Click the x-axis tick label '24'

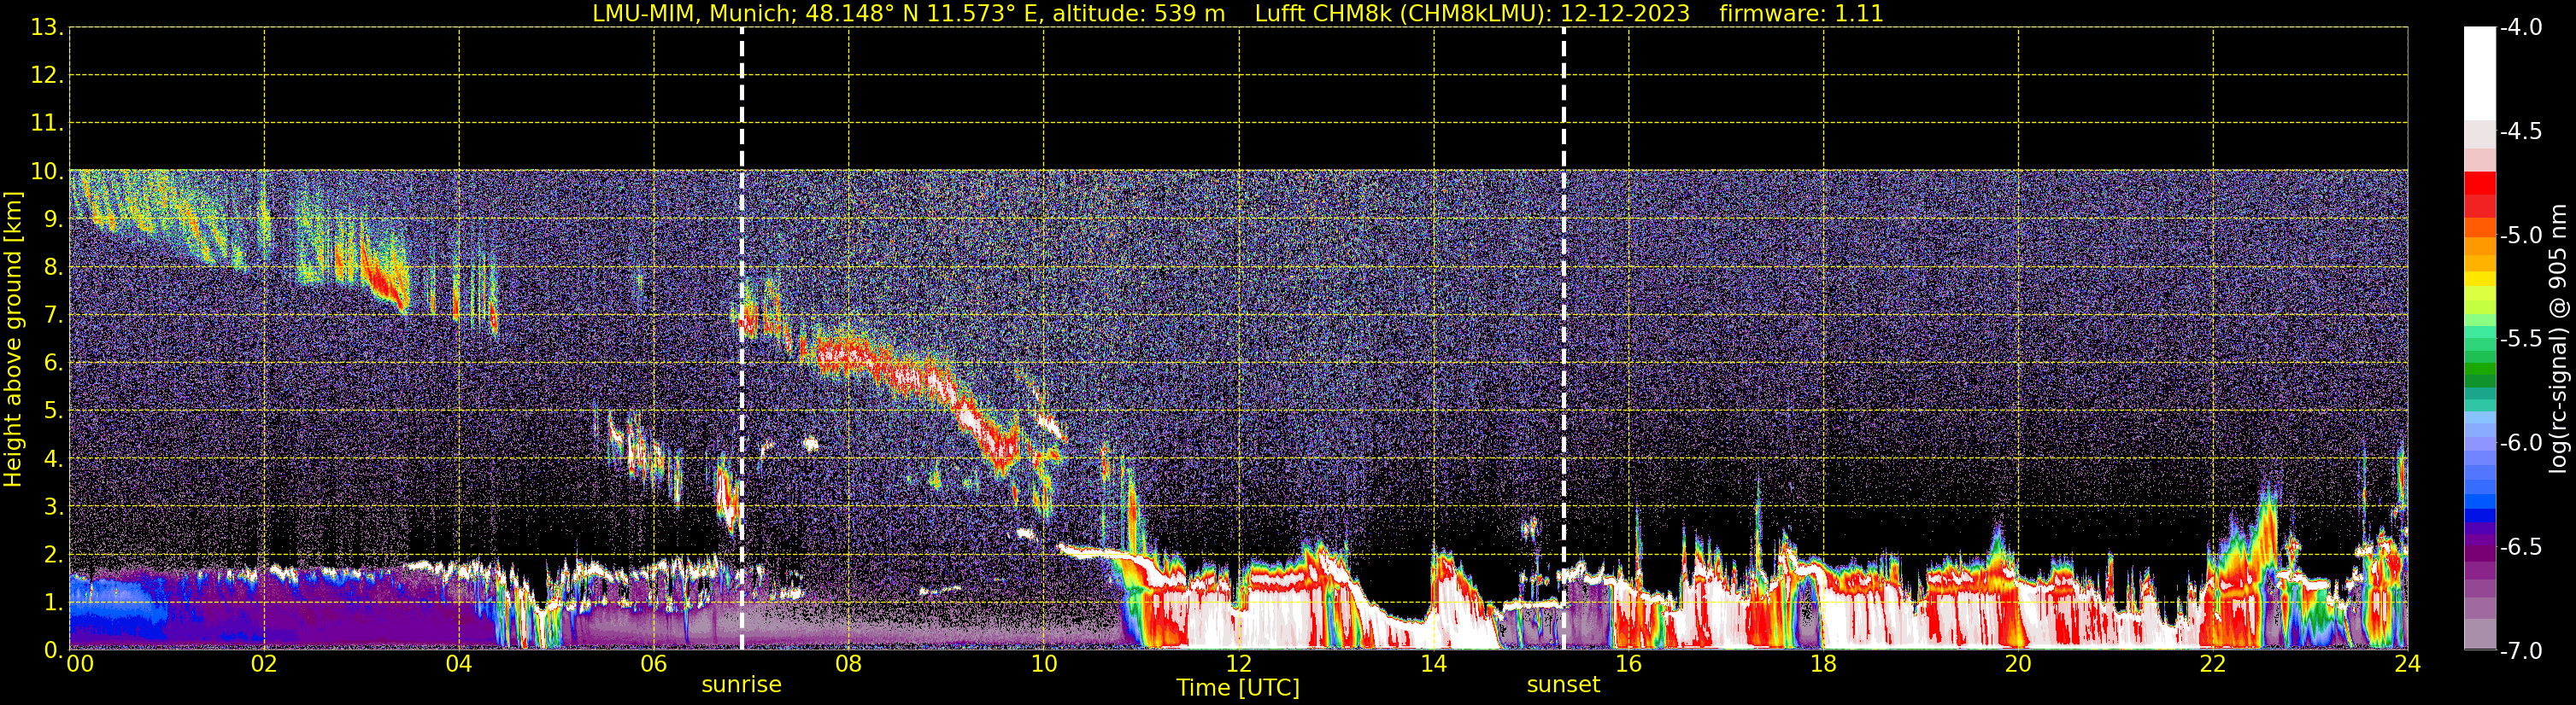coord(2408,664)
